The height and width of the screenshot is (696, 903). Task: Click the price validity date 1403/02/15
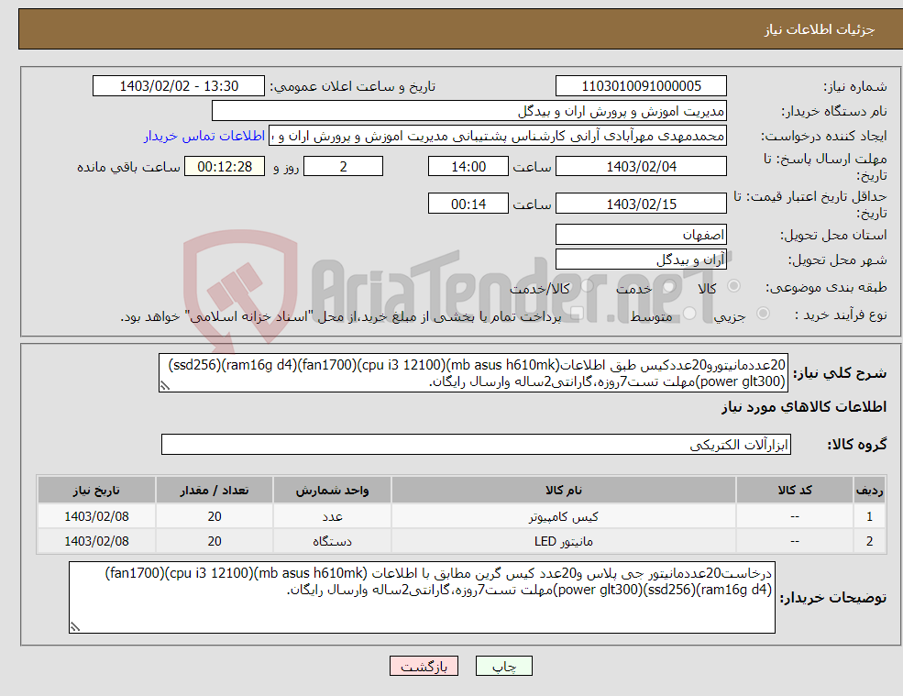coord(641,204)
